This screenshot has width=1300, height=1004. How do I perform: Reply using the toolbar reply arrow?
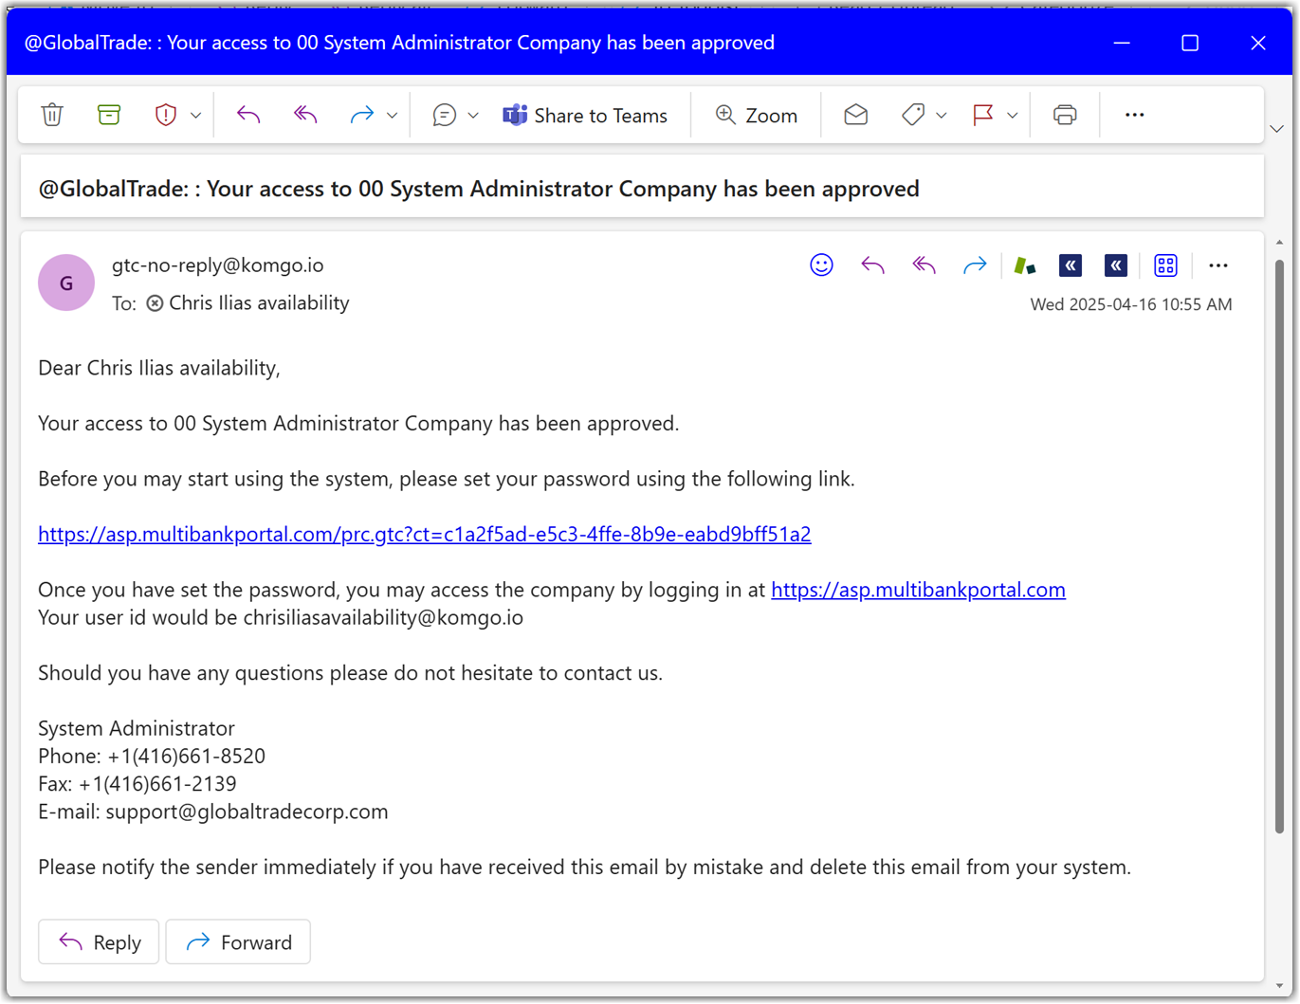pos(248,115)
